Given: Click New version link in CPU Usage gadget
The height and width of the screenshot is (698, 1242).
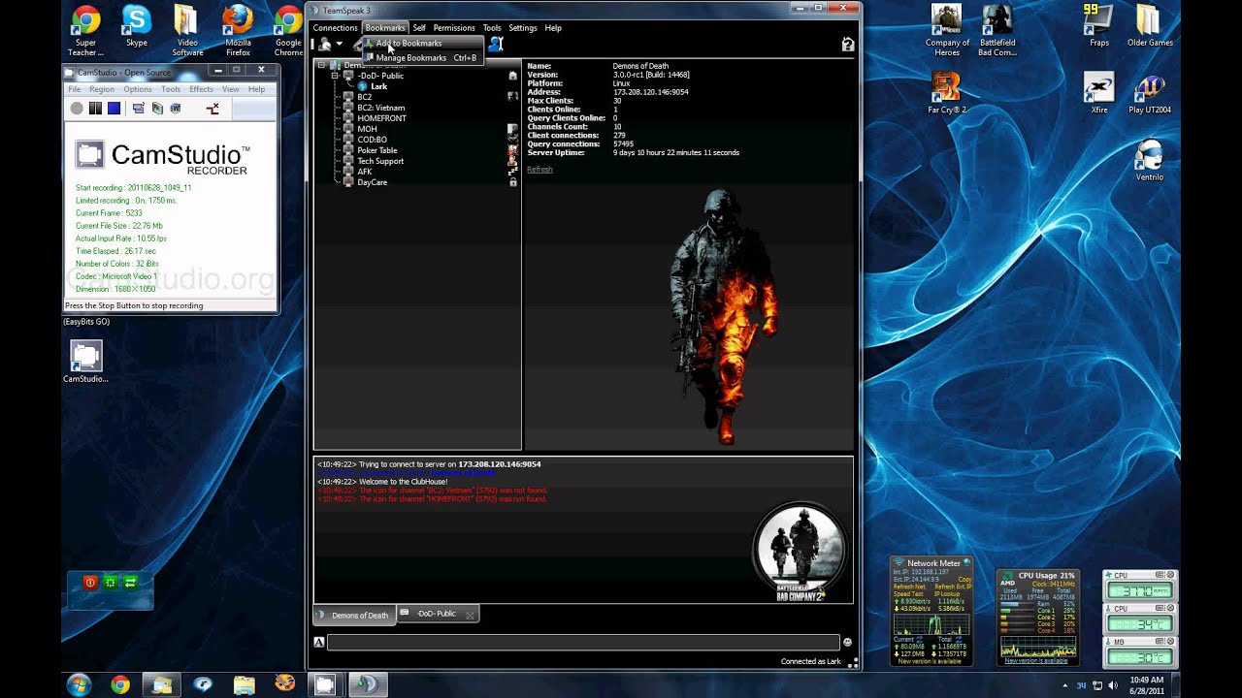Looking at the screenshot, I should click(1038, 661).
